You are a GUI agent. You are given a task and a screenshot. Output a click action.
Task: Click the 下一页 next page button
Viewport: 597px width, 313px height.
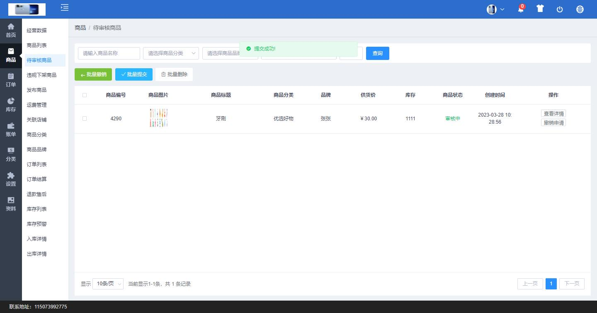tap(572, 284)
